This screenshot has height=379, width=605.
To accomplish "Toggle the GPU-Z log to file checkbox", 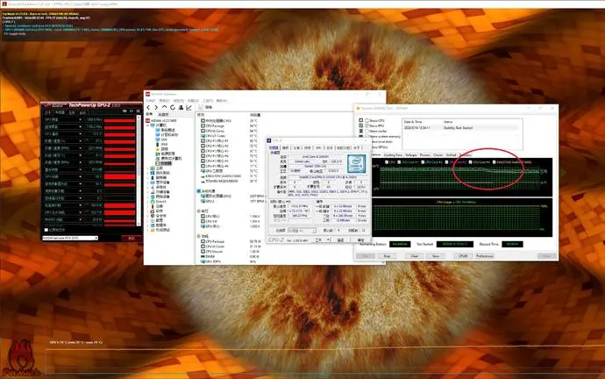I will tap(46, 230).
